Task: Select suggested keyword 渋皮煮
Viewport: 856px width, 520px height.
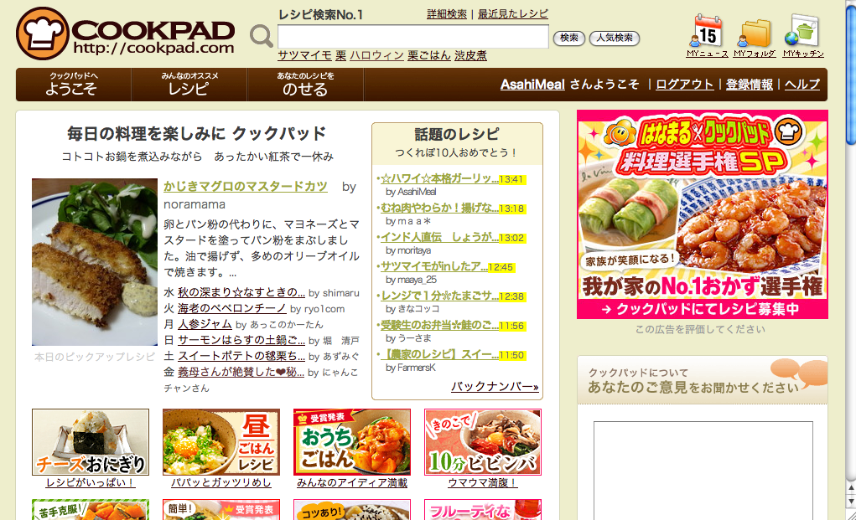Action: coord(470,55)
